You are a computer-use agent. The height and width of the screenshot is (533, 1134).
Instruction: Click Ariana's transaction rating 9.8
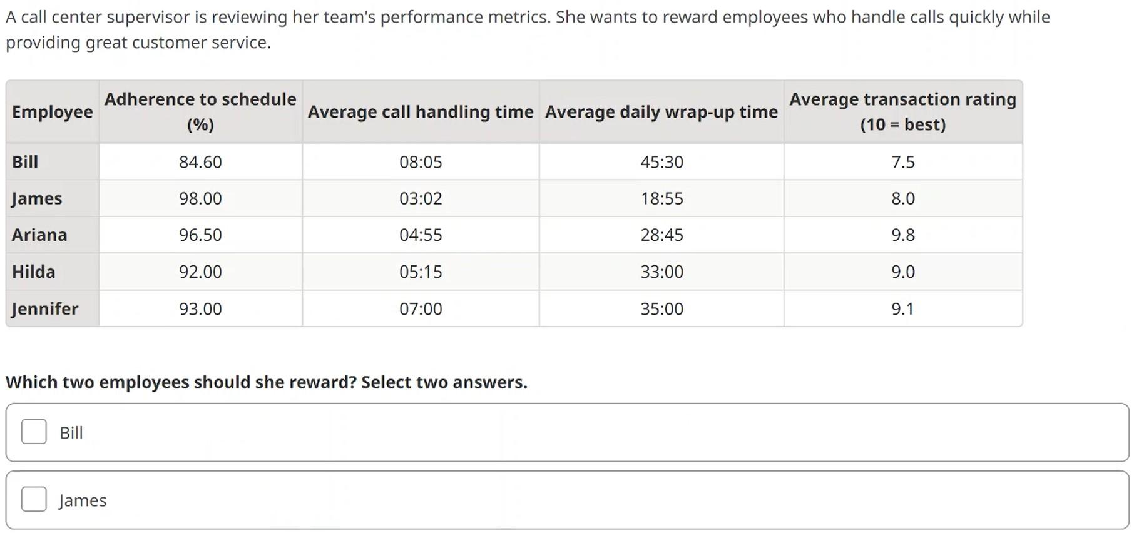[902, 235]
